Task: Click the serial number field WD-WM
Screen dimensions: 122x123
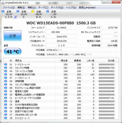Action: click(62, 32)
